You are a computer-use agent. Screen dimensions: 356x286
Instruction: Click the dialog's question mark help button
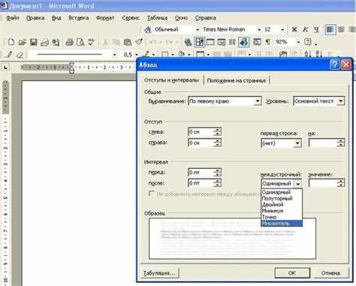point(335,65)
